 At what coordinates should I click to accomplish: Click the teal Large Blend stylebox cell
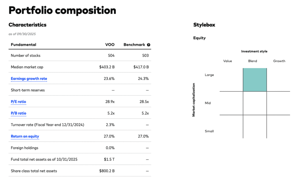point(255,80)
